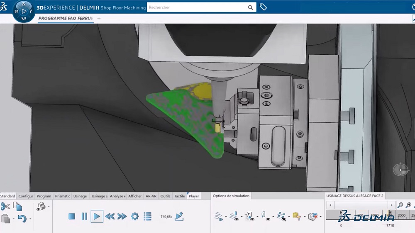Screen dimensions: 415x233
Task: Switch to the Program tab
Action: (x=44, y=196)
